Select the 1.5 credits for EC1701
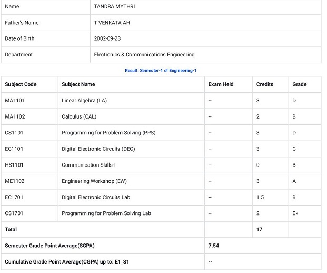The height and width of the screenshot is (273, 327). (x=260, y=197)
